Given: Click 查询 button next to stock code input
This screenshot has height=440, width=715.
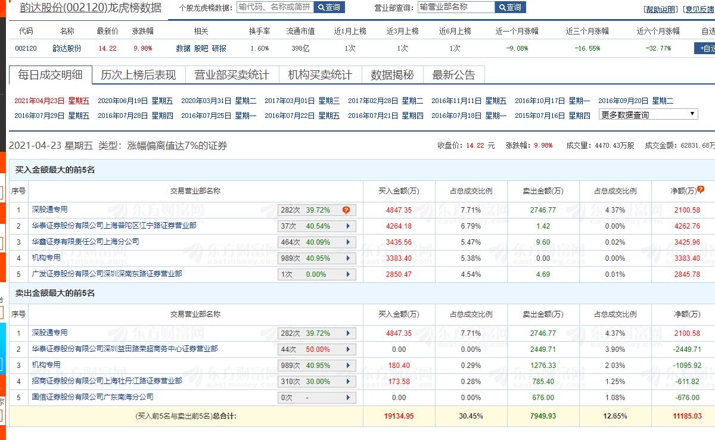Looking at the screenshot, I should (x=329, y=7).
